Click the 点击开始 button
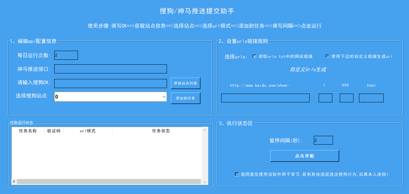This screenshot has width=409, height=194. 305,156
